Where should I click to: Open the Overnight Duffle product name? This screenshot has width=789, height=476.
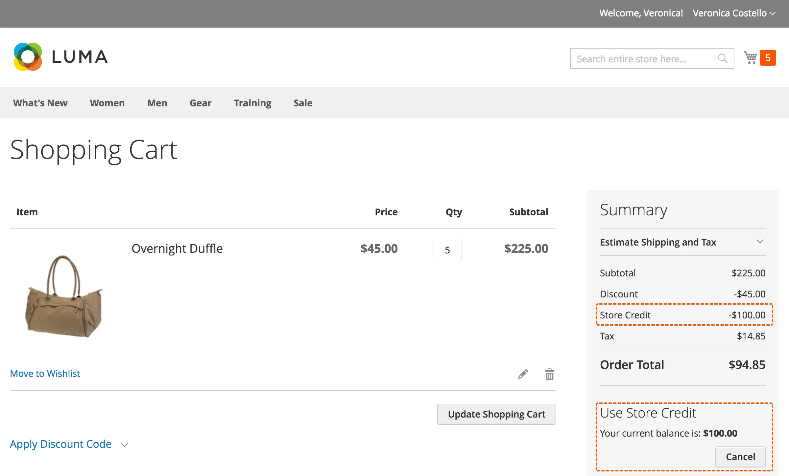tap(177, 249)
